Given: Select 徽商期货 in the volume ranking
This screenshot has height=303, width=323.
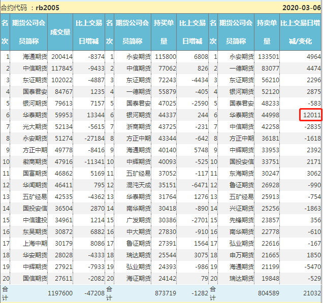Looking at the screenshot, I should click(35, 162).
